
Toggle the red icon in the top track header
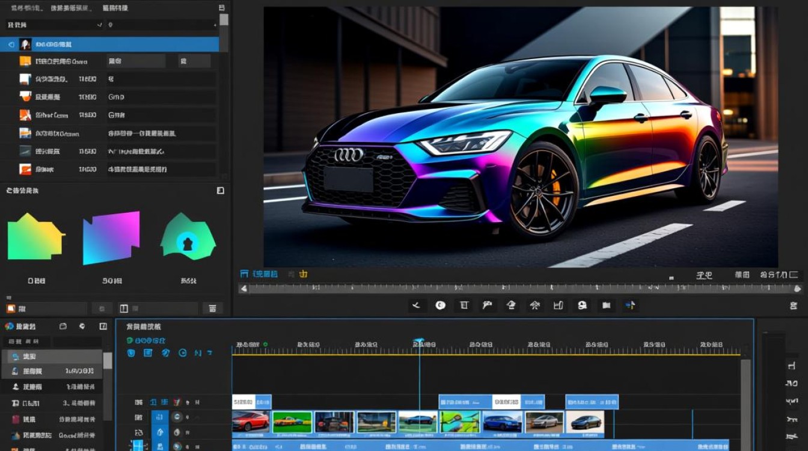177,402
